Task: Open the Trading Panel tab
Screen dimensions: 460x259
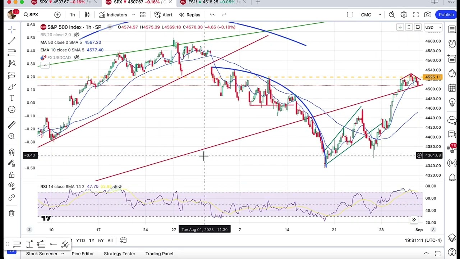Action: coord(159,254)
